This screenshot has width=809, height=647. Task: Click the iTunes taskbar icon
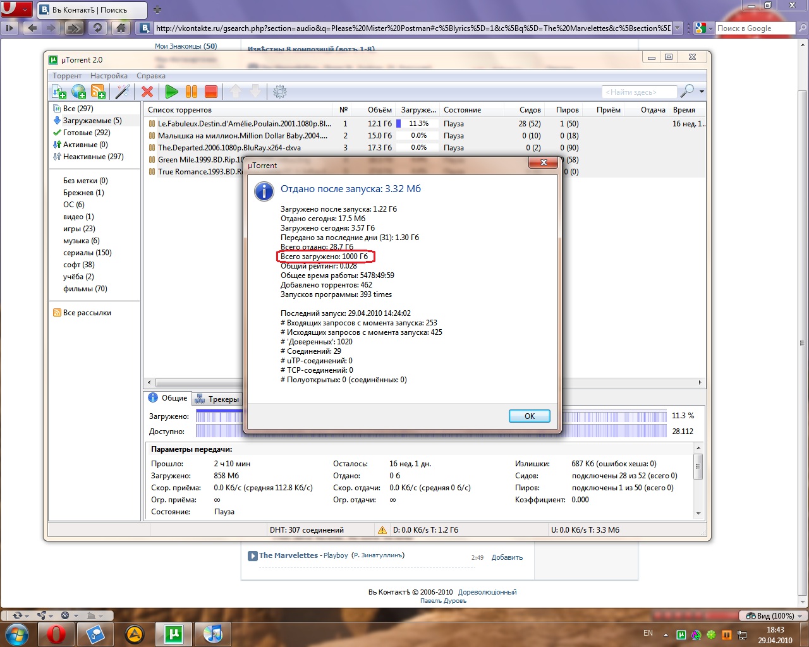[212, 634]
